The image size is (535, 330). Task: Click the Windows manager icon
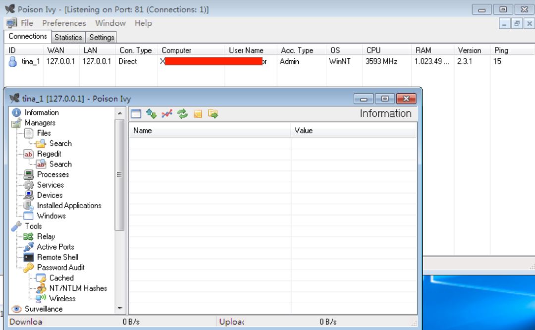pos(29,216)
